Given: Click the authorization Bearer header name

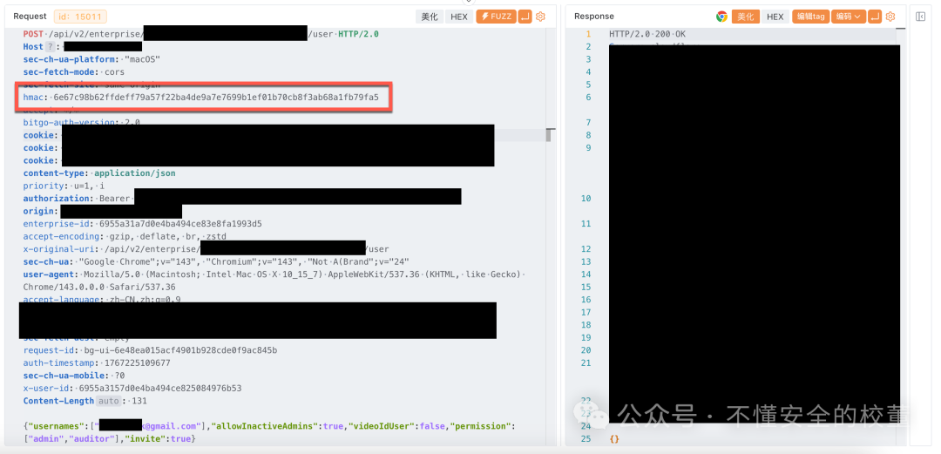Looking at the screenshot, I should (57, 198).
